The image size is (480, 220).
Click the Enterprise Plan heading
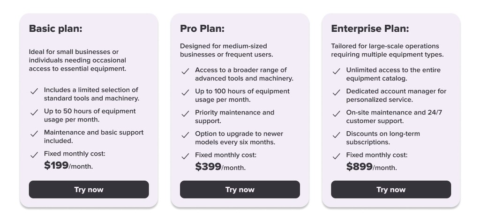(370, 28)
